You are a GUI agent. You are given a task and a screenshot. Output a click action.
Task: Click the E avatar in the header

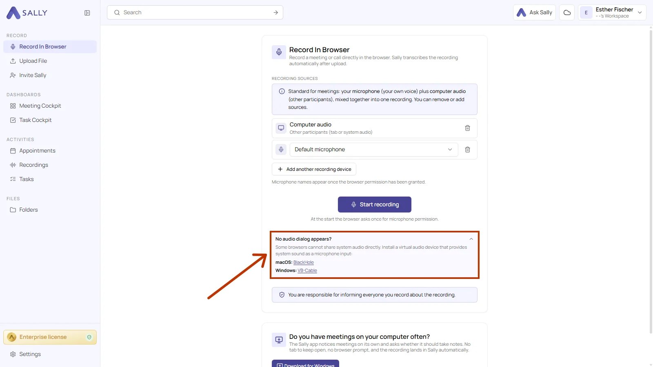pyautogui.click(x=586, y=13)
